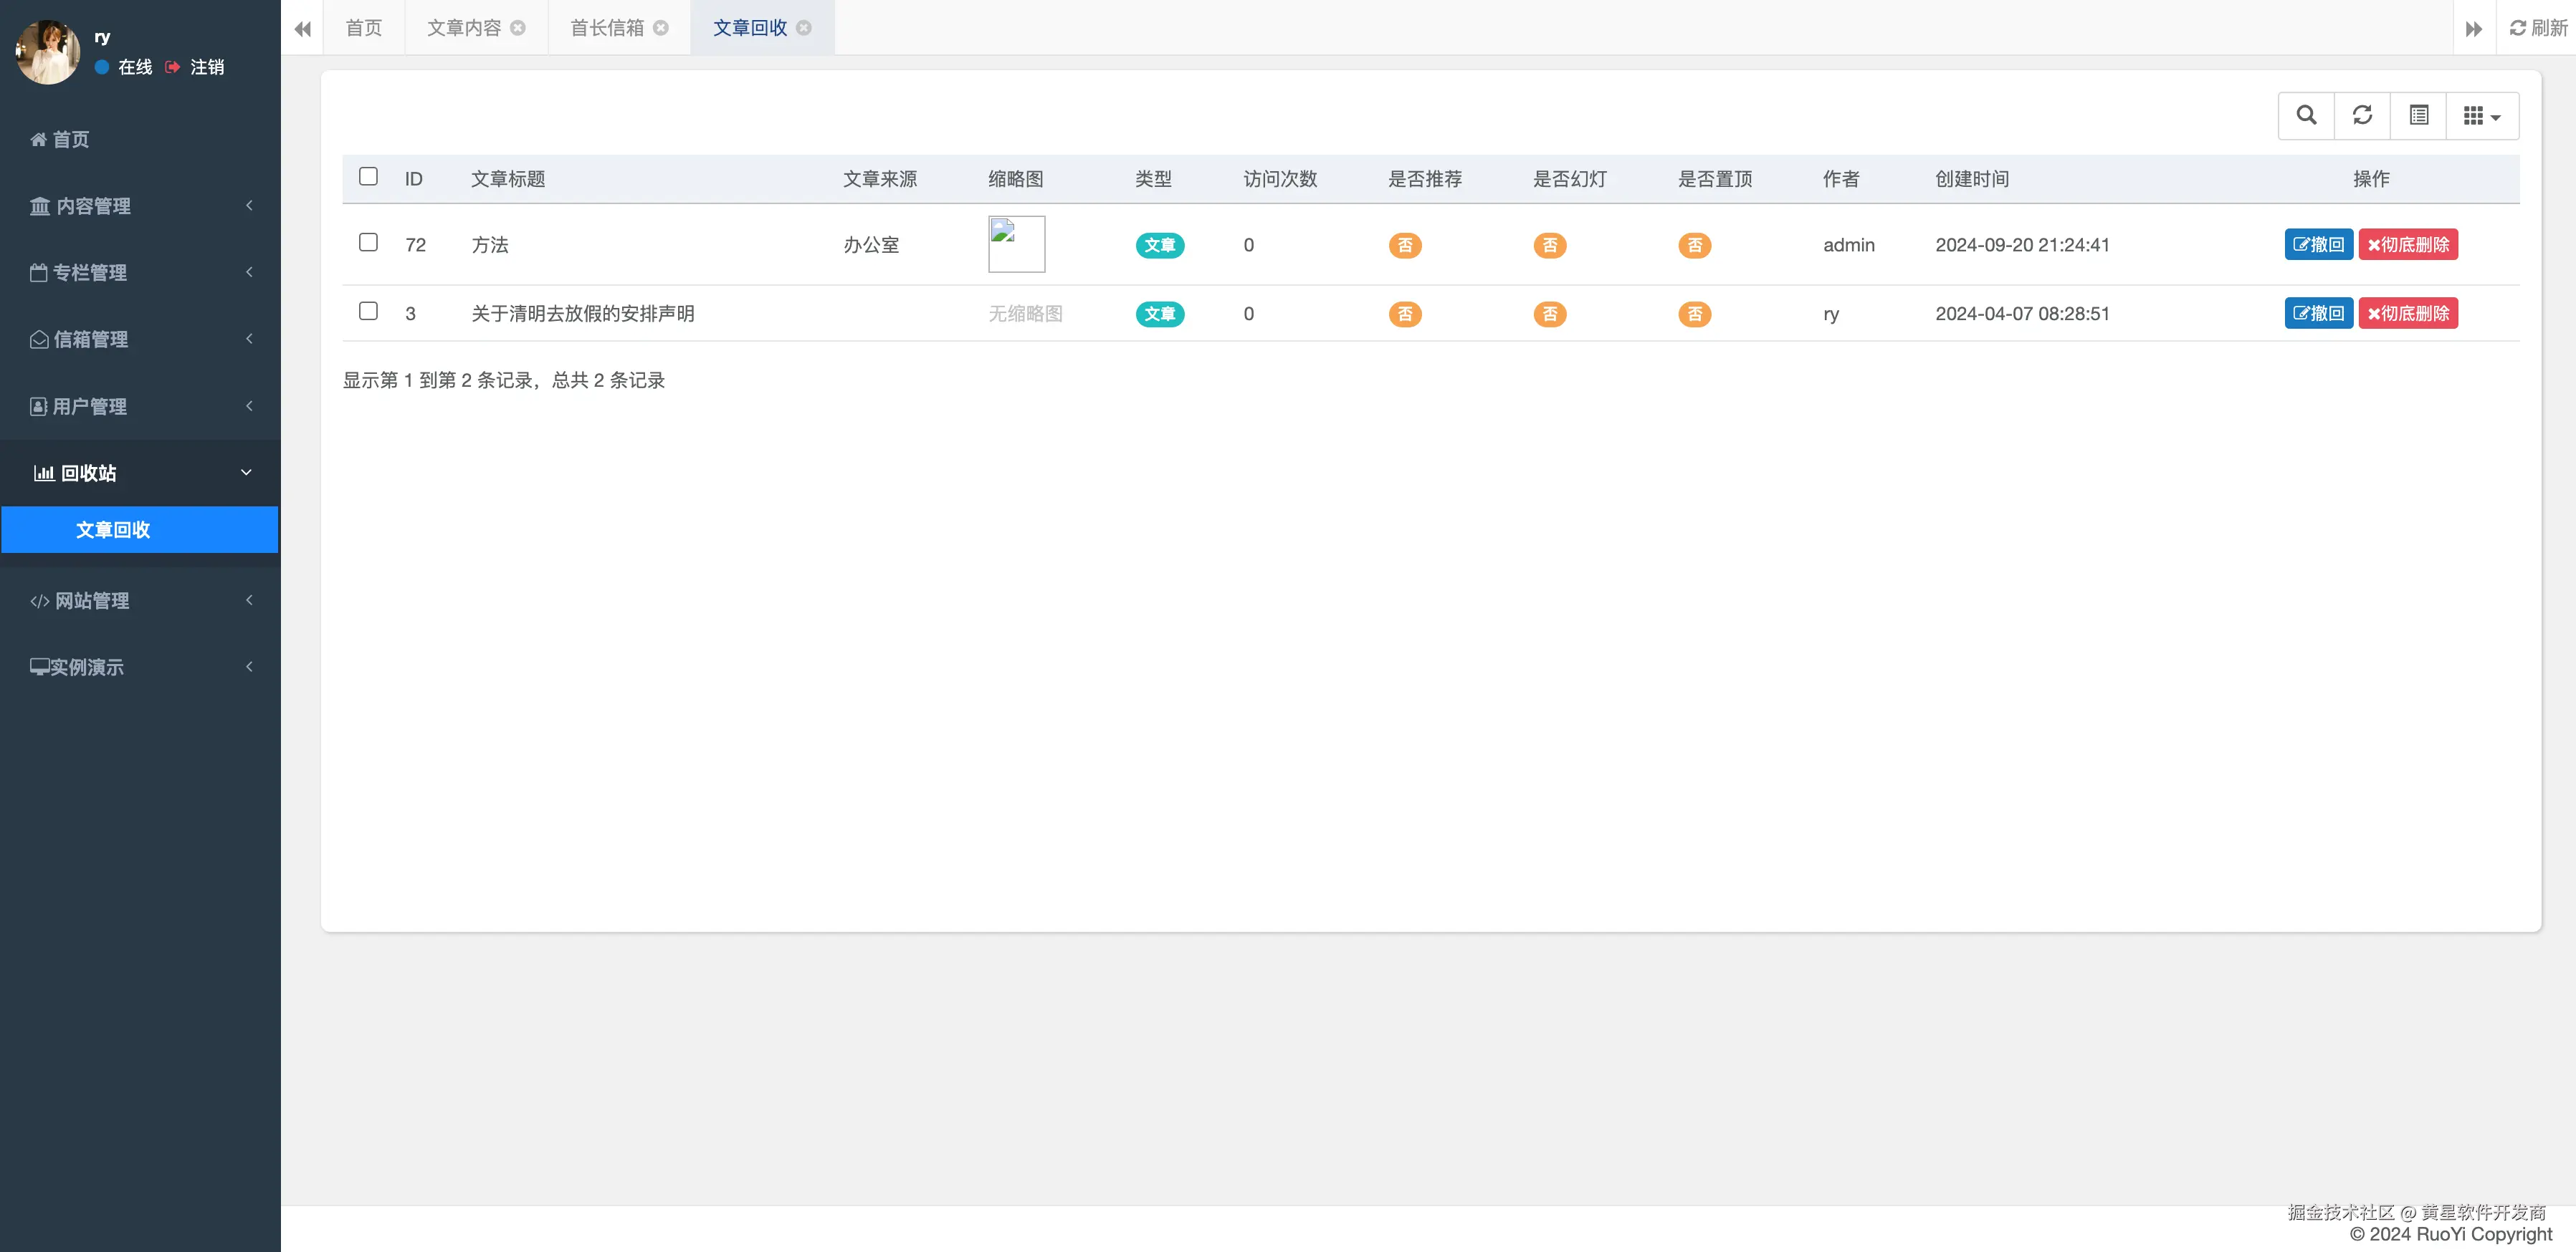Image resolution: width=2576 pixels, height=1252 pixels.
Task: Click the thumbnail image of article 72
Action: click(1016, 244)
